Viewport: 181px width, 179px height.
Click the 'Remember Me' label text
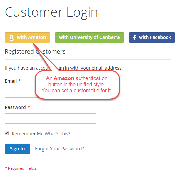pos(28,134)
